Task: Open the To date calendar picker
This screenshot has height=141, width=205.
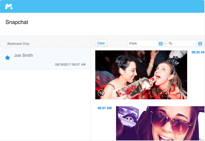Action: (200, 43)
